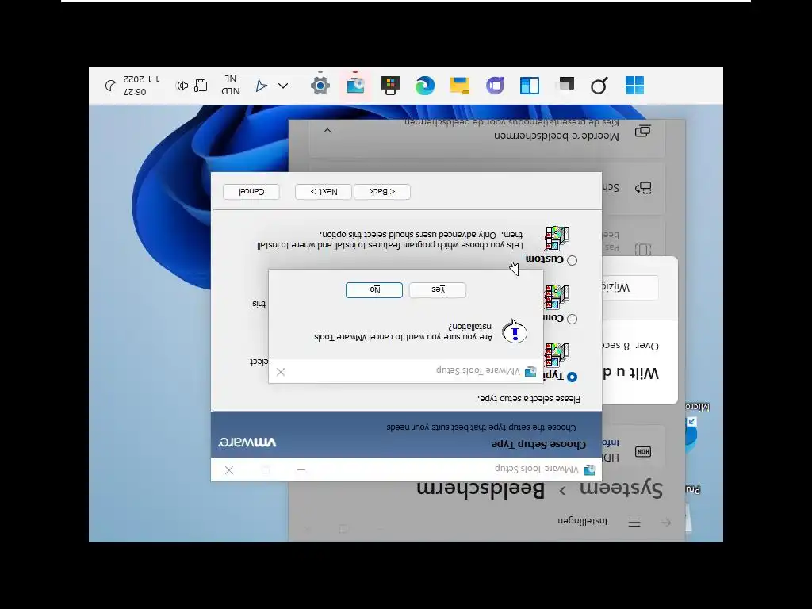This screenshot has width=812, height=609.
Task: Open the Widgets panel icon
Action: [529, 86]
